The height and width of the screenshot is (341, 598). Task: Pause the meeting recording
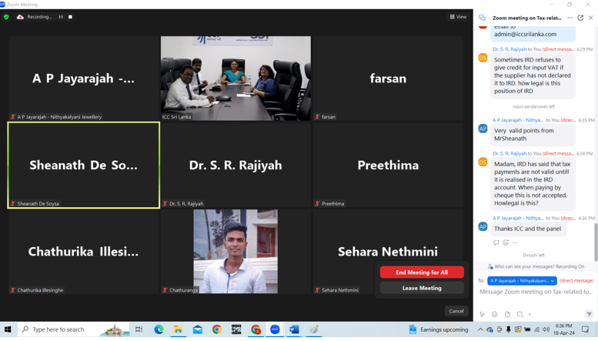pyautogui.click(x=61, y=17)
